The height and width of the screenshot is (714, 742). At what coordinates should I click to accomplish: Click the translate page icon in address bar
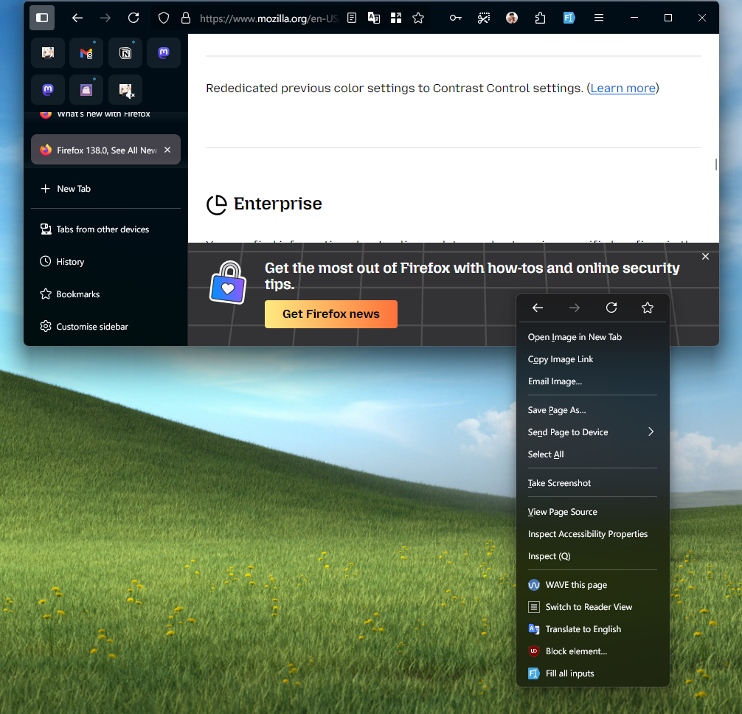374,18
